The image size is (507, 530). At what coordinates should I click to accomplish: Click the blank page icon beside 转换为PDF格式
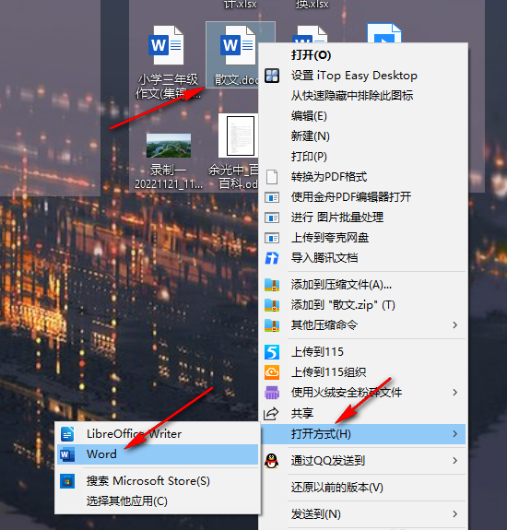[x=272, y=177]
